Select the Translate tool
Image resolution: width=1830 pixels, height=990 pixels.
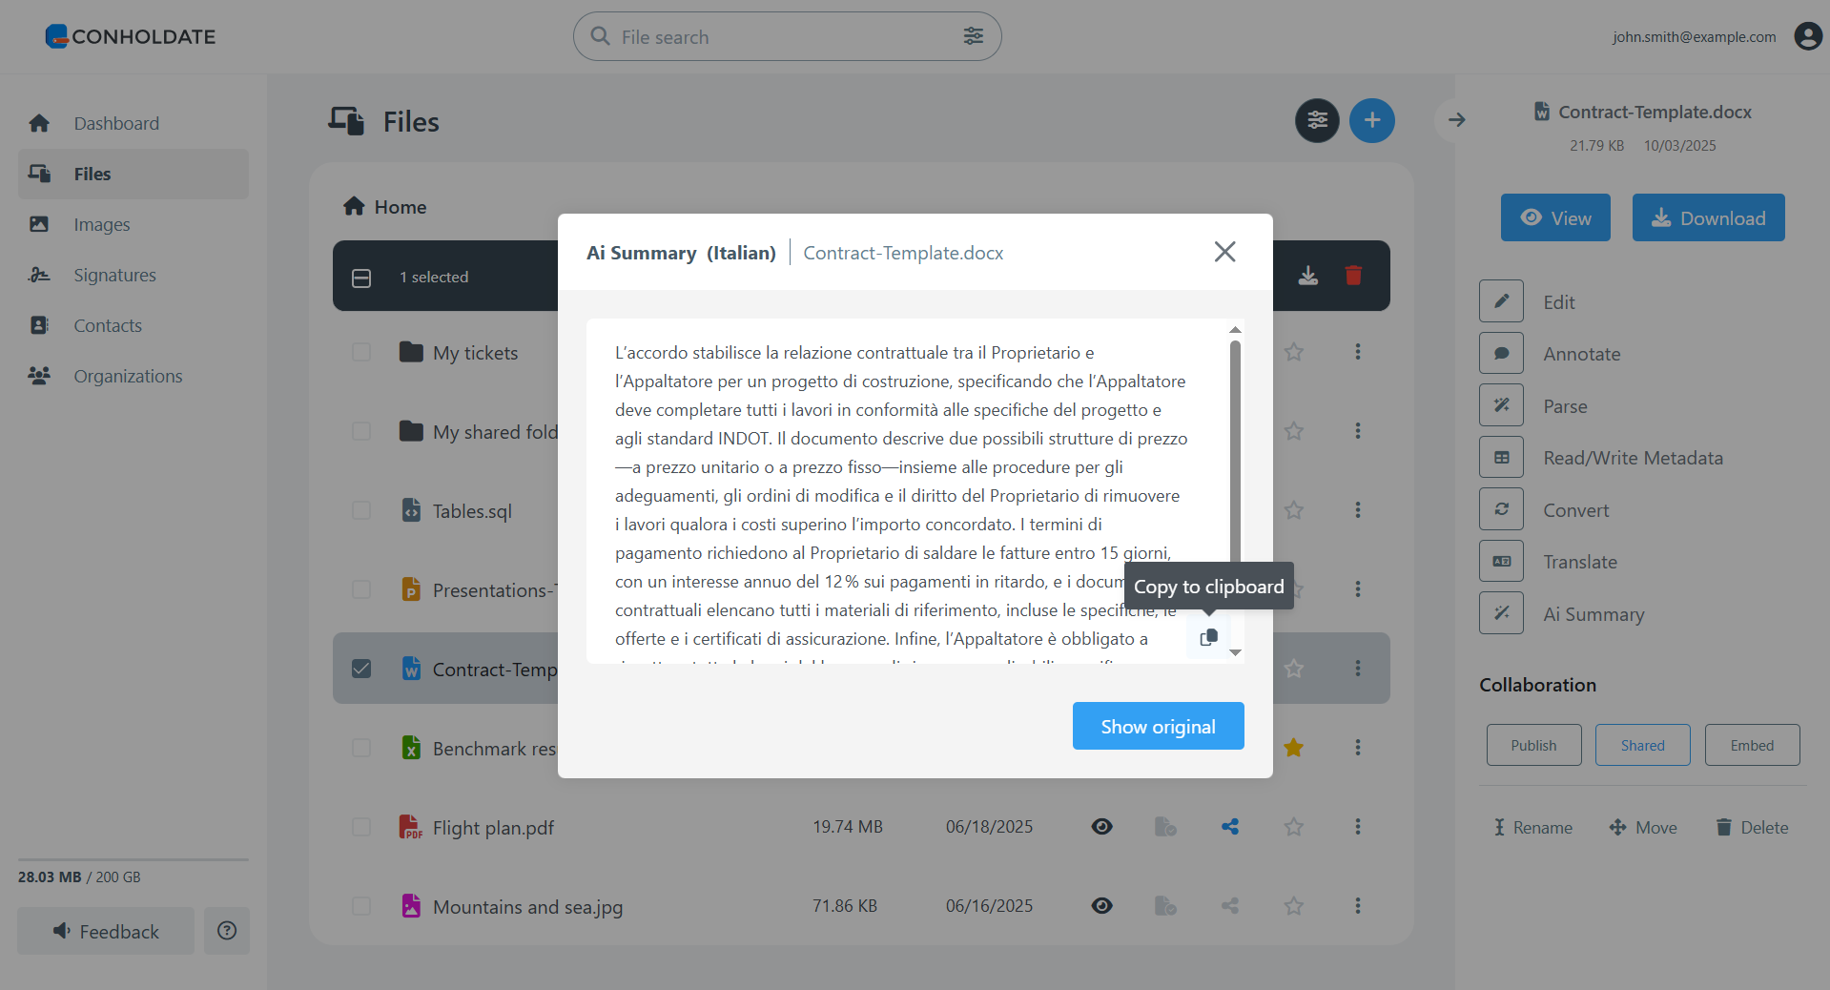[x=1580, y=561]
